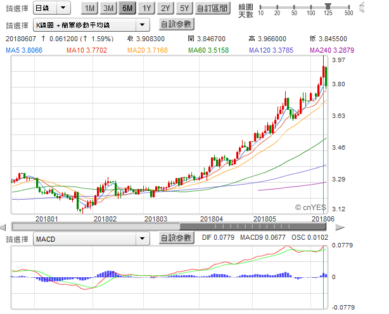Set the days slider to 100

[x=311, y=7]
